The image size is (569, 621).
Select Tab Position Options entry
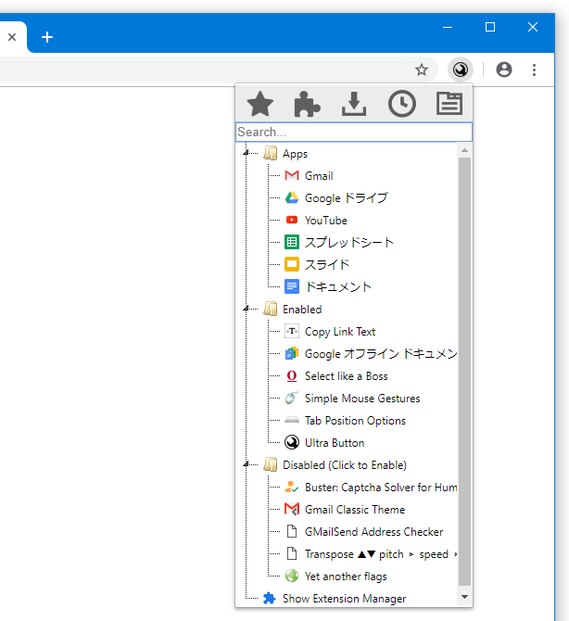(355, 420)
